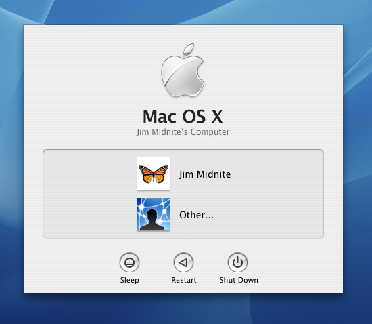Click the Shut Down power icon
The image size is (372, 324).
[x=237, y=262]
